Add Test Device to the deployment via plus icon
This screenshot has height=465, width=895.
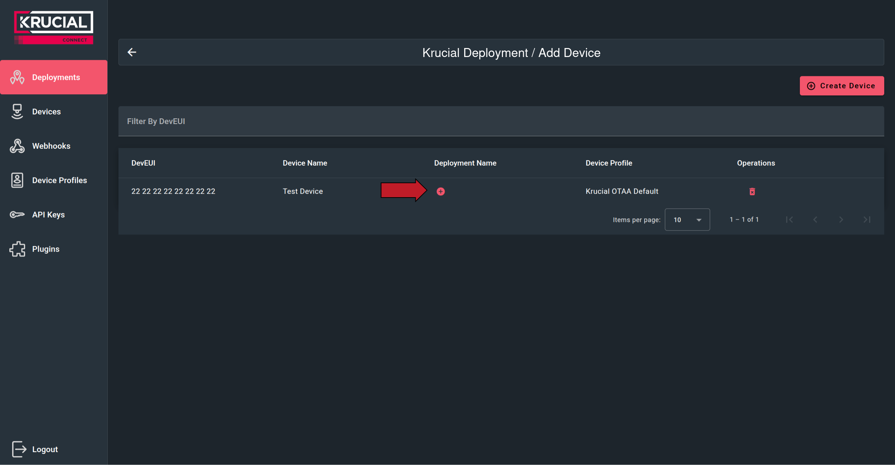440,191
